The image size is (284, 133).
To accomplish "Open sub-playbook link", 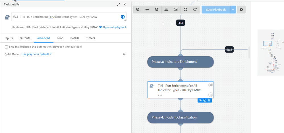I will [113, 27].
